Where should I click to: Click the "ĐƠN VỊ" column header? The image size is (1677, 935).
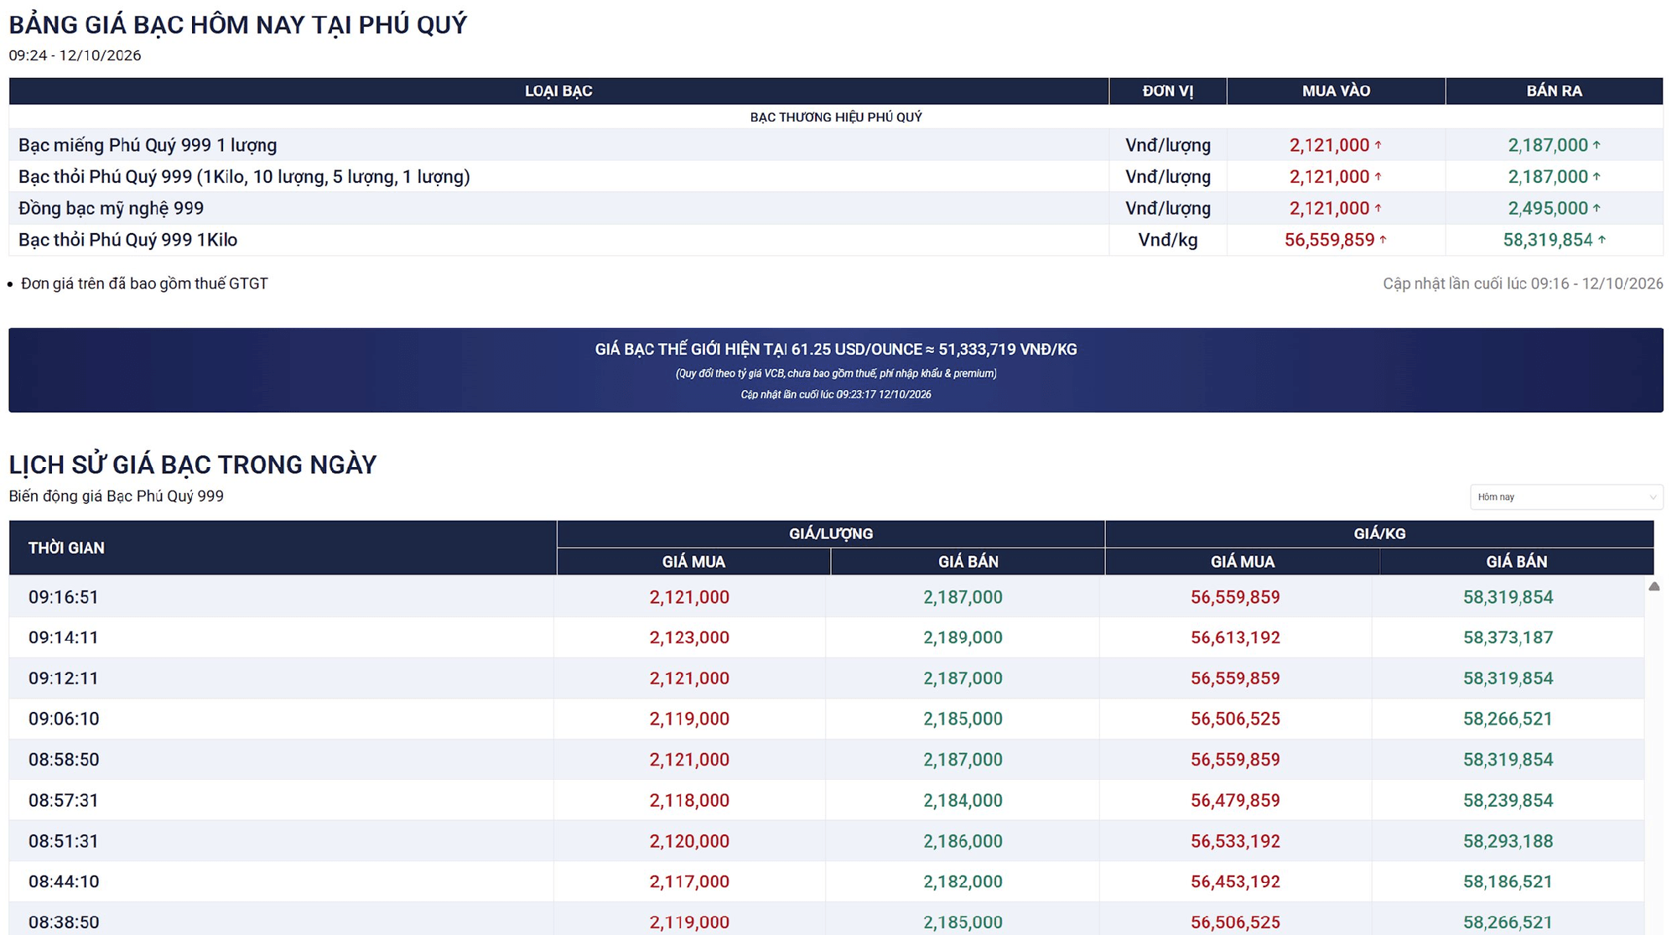(1167, 91)
